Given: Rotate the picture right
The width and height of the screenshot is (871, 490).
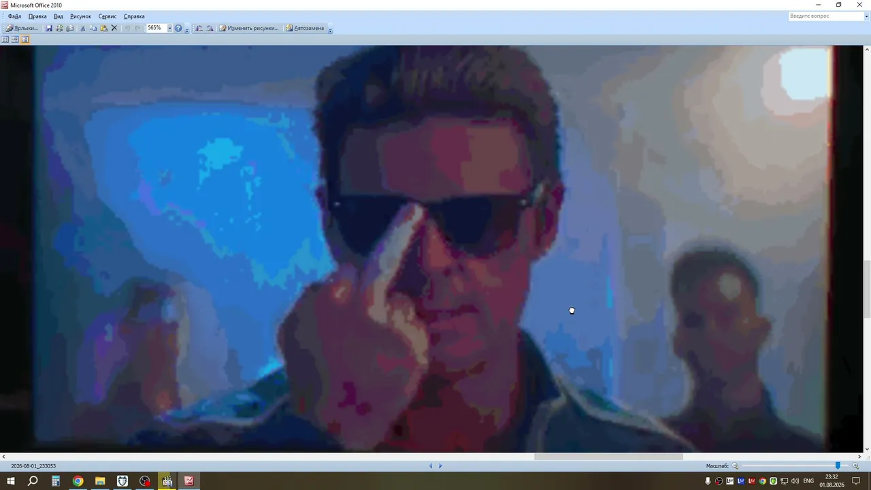Looking at the screenshot, I should pos(210,28).
